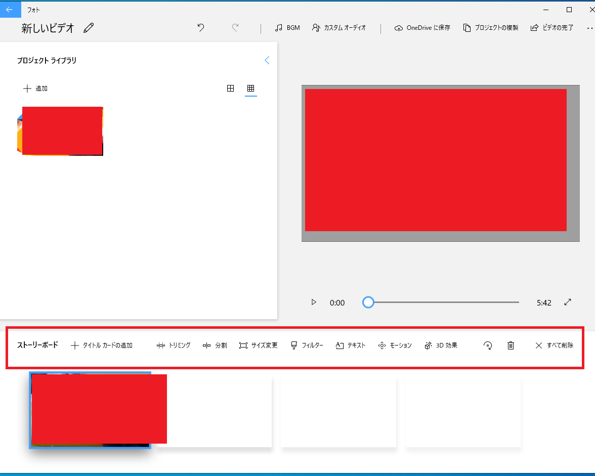This screenshot has height=476, width=595.
Task: Click the video preview area
Action: tap(441, 163)
